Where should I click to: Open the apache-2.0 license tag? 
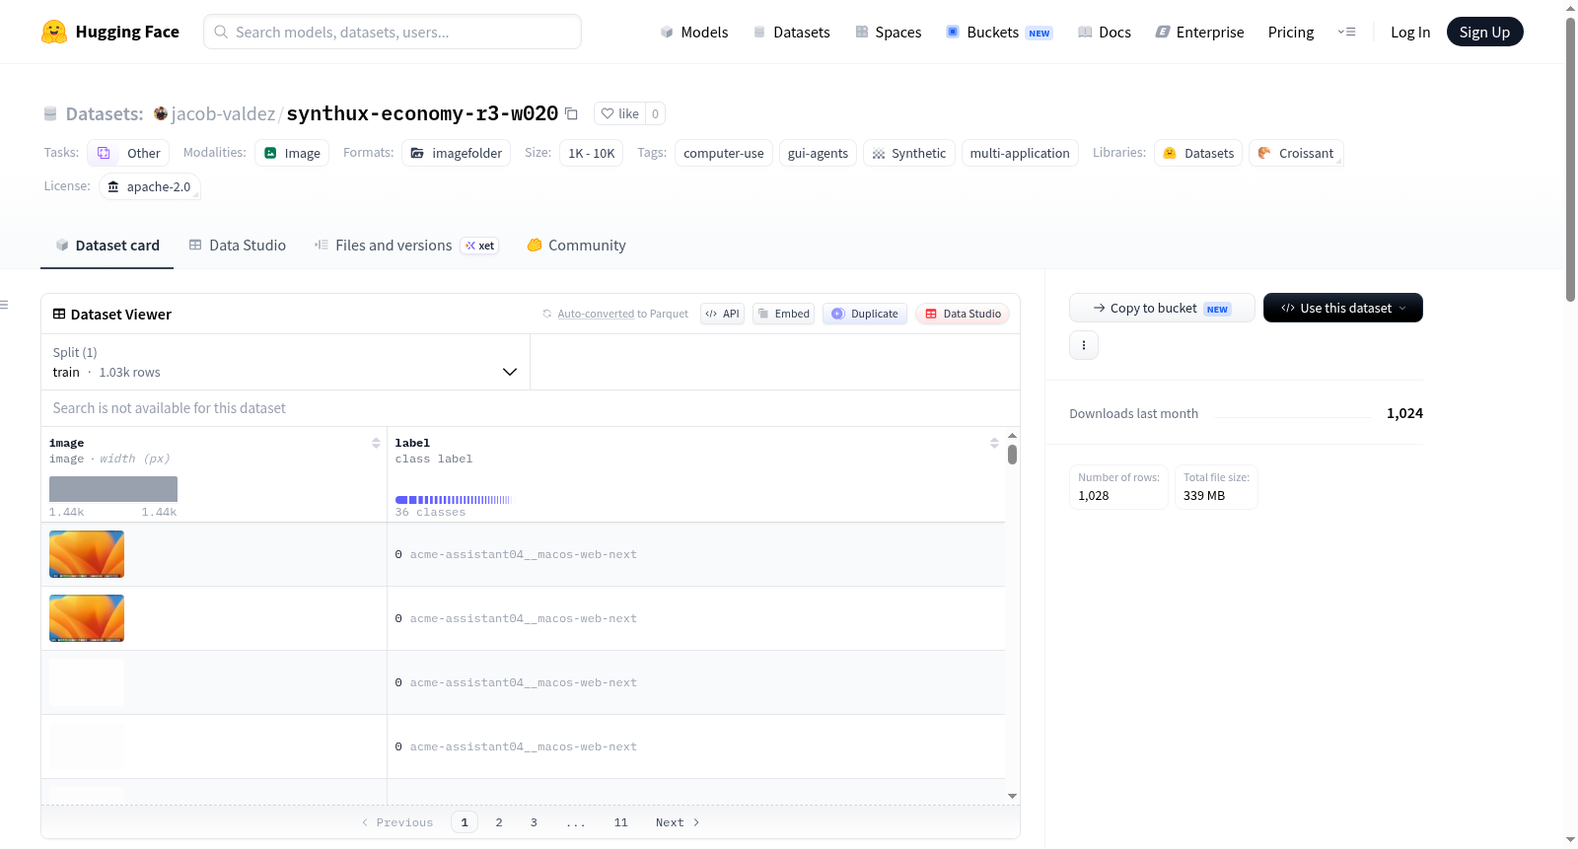150,186
